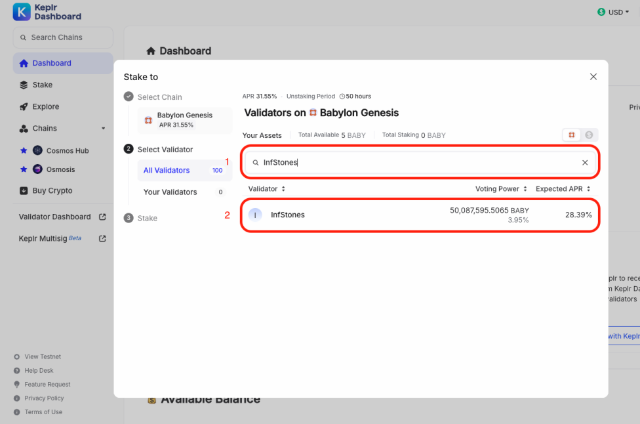Open the USD currency dropdown
The image size is (640, 424).
(613, 12)
